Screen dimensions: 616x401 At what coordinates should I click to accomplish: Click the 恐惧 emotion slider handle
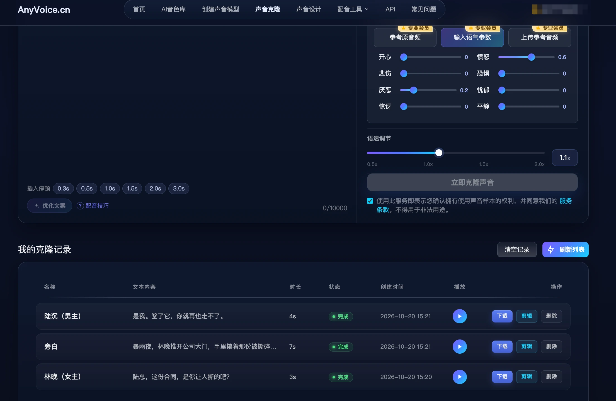[x=502, y=74]
